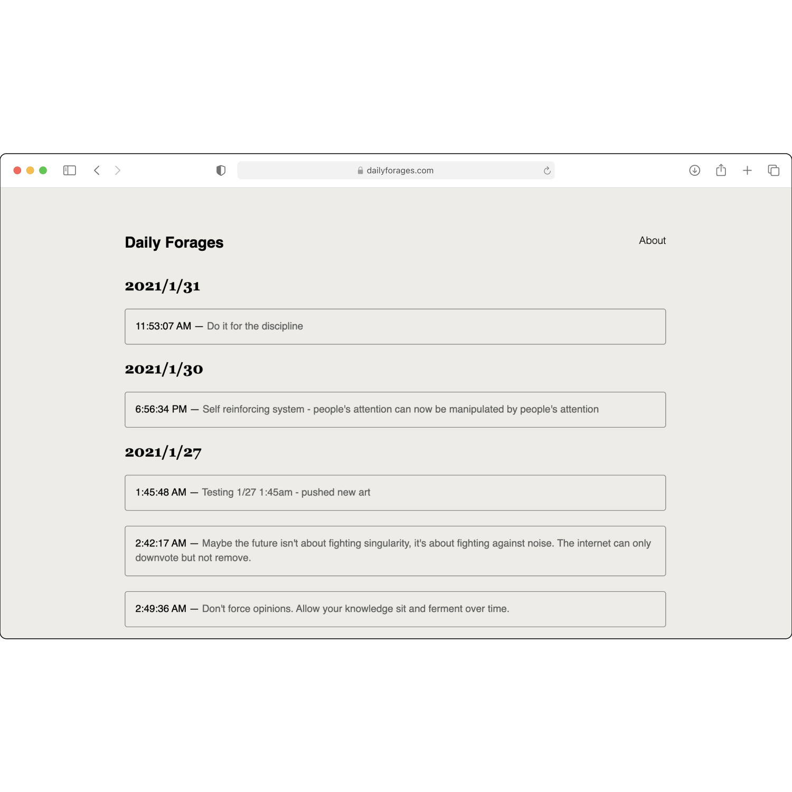Open the share sheet icon
The height and width of the screenshot is (792, 792).
(721, 170)
